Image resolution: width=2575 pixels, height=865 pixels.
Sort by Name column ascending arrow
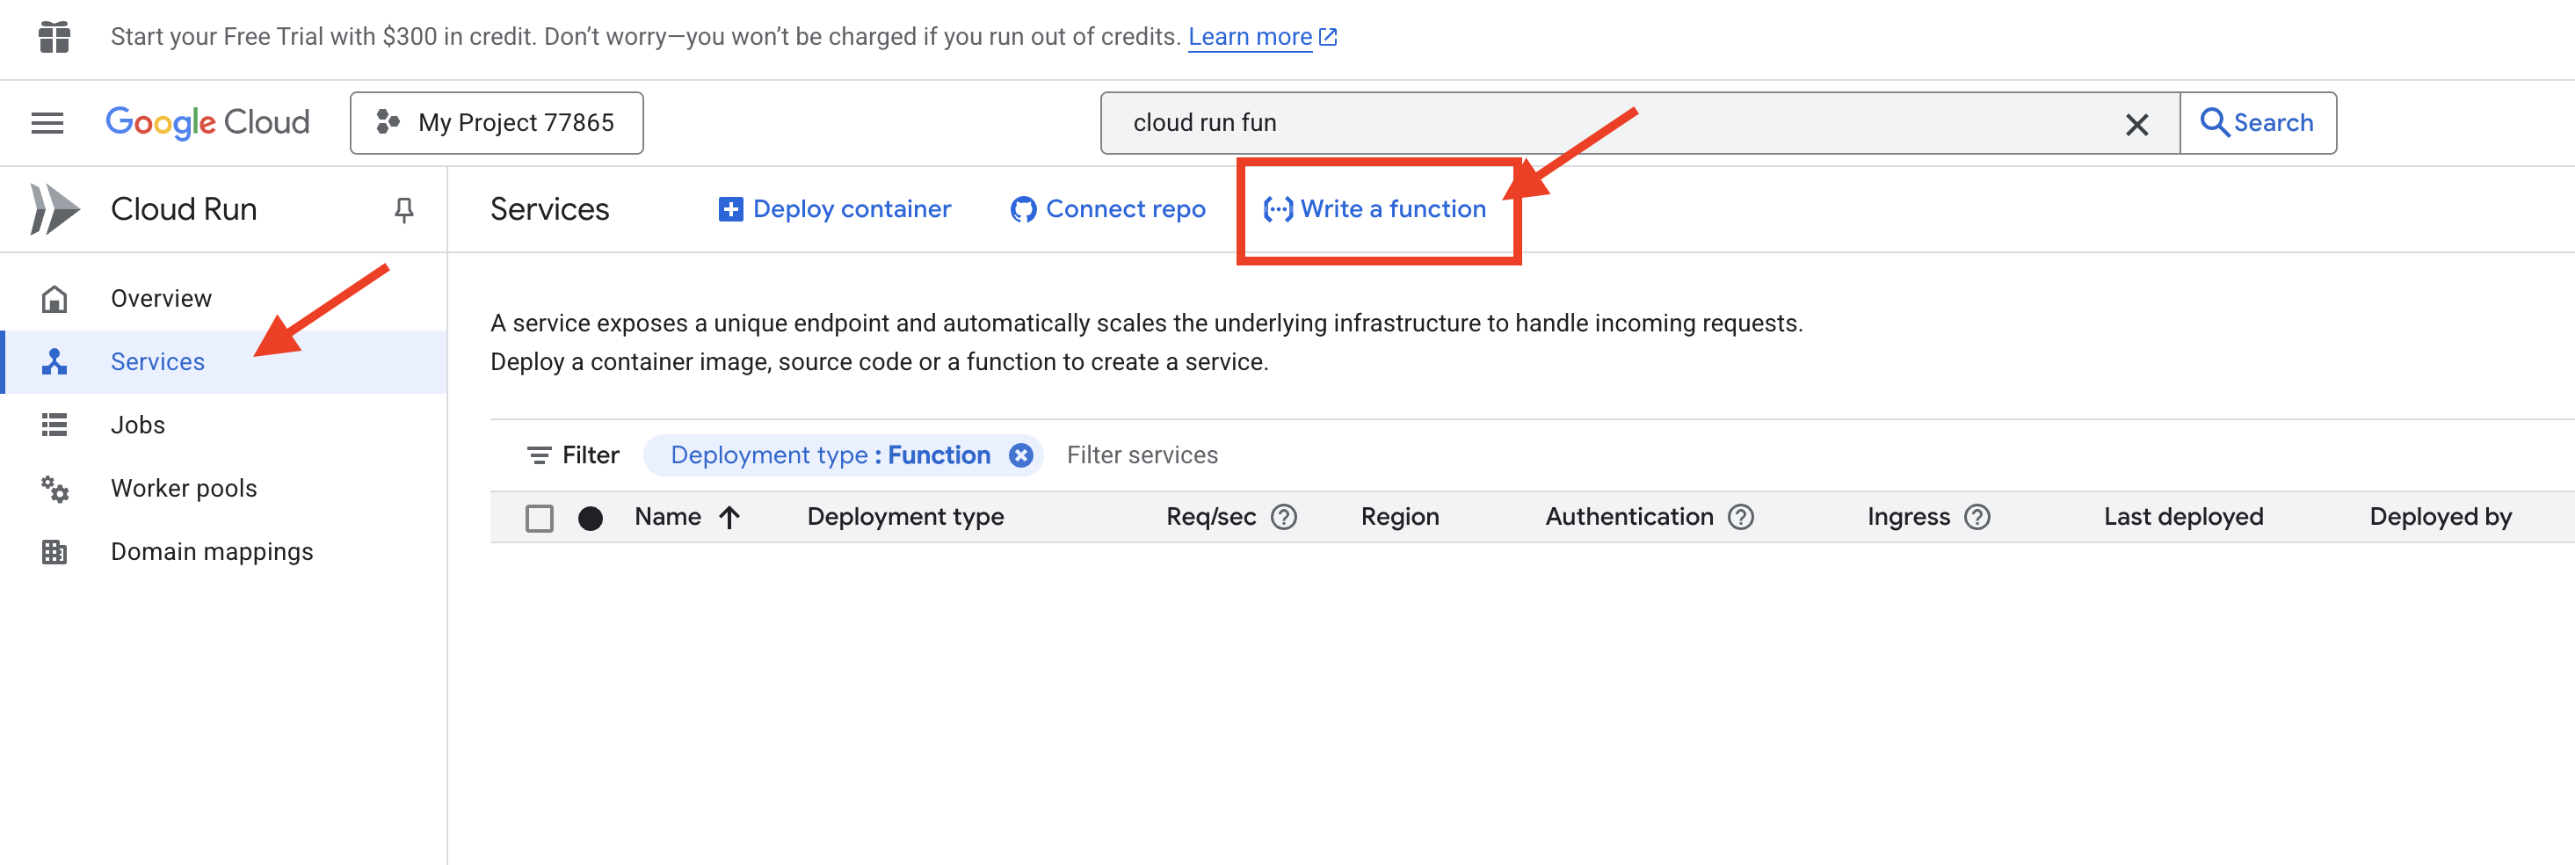click(729, 517)
